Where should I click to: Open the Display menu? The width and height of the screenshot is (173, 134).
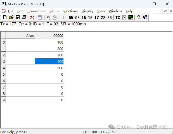tap(87, 11)
